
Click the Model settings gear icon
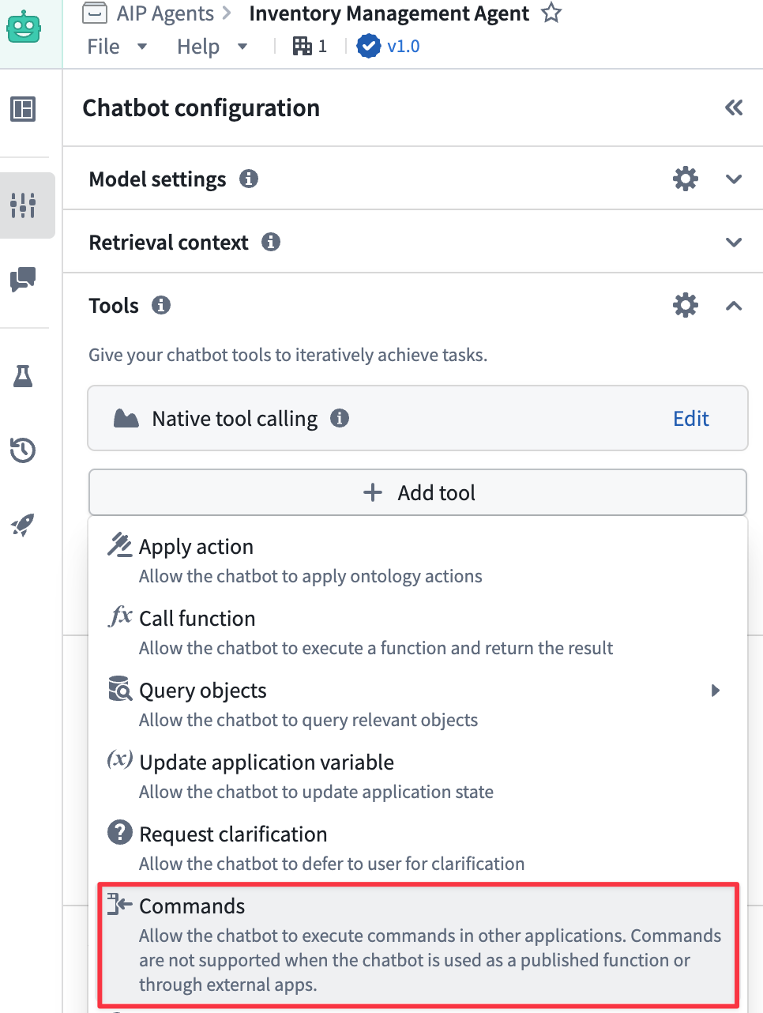[685, 179]
